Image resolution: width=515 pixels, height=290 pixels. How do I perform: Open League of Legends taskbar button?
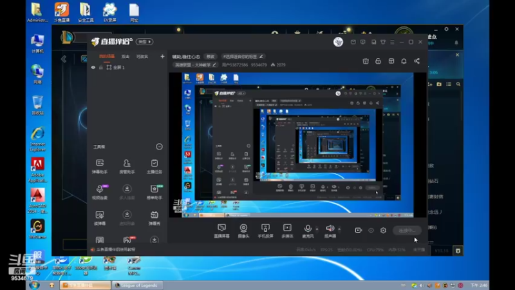(x=136, y=285)
